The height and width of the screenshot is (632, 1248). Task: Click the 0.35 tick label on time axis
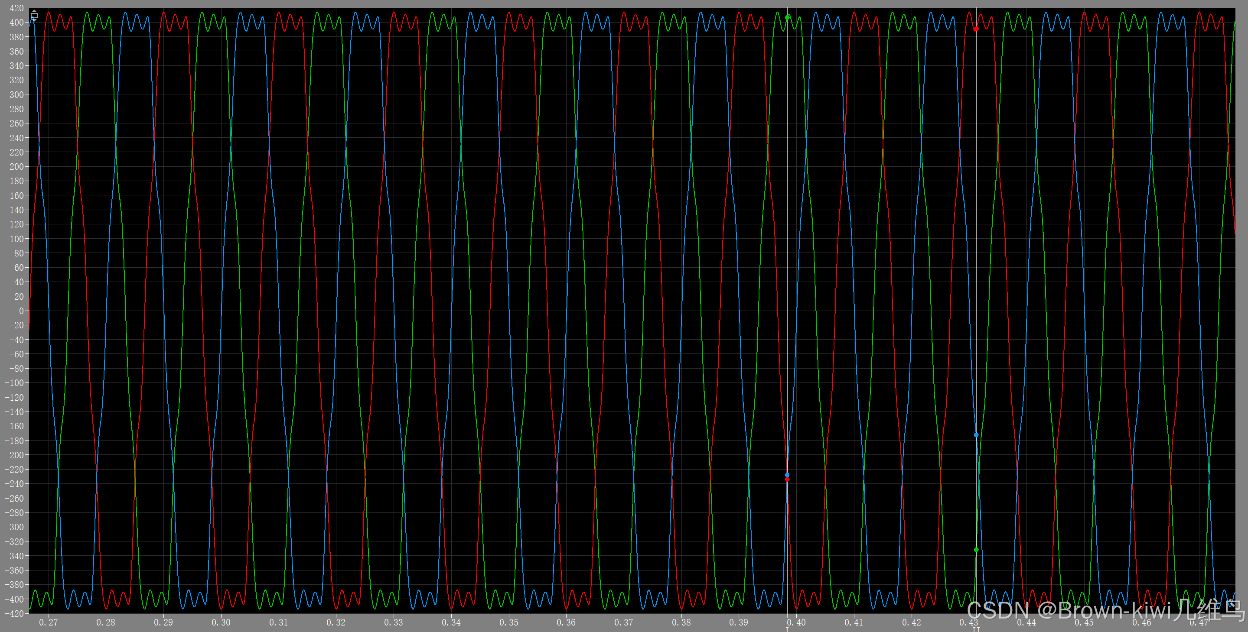coord(509,622)
